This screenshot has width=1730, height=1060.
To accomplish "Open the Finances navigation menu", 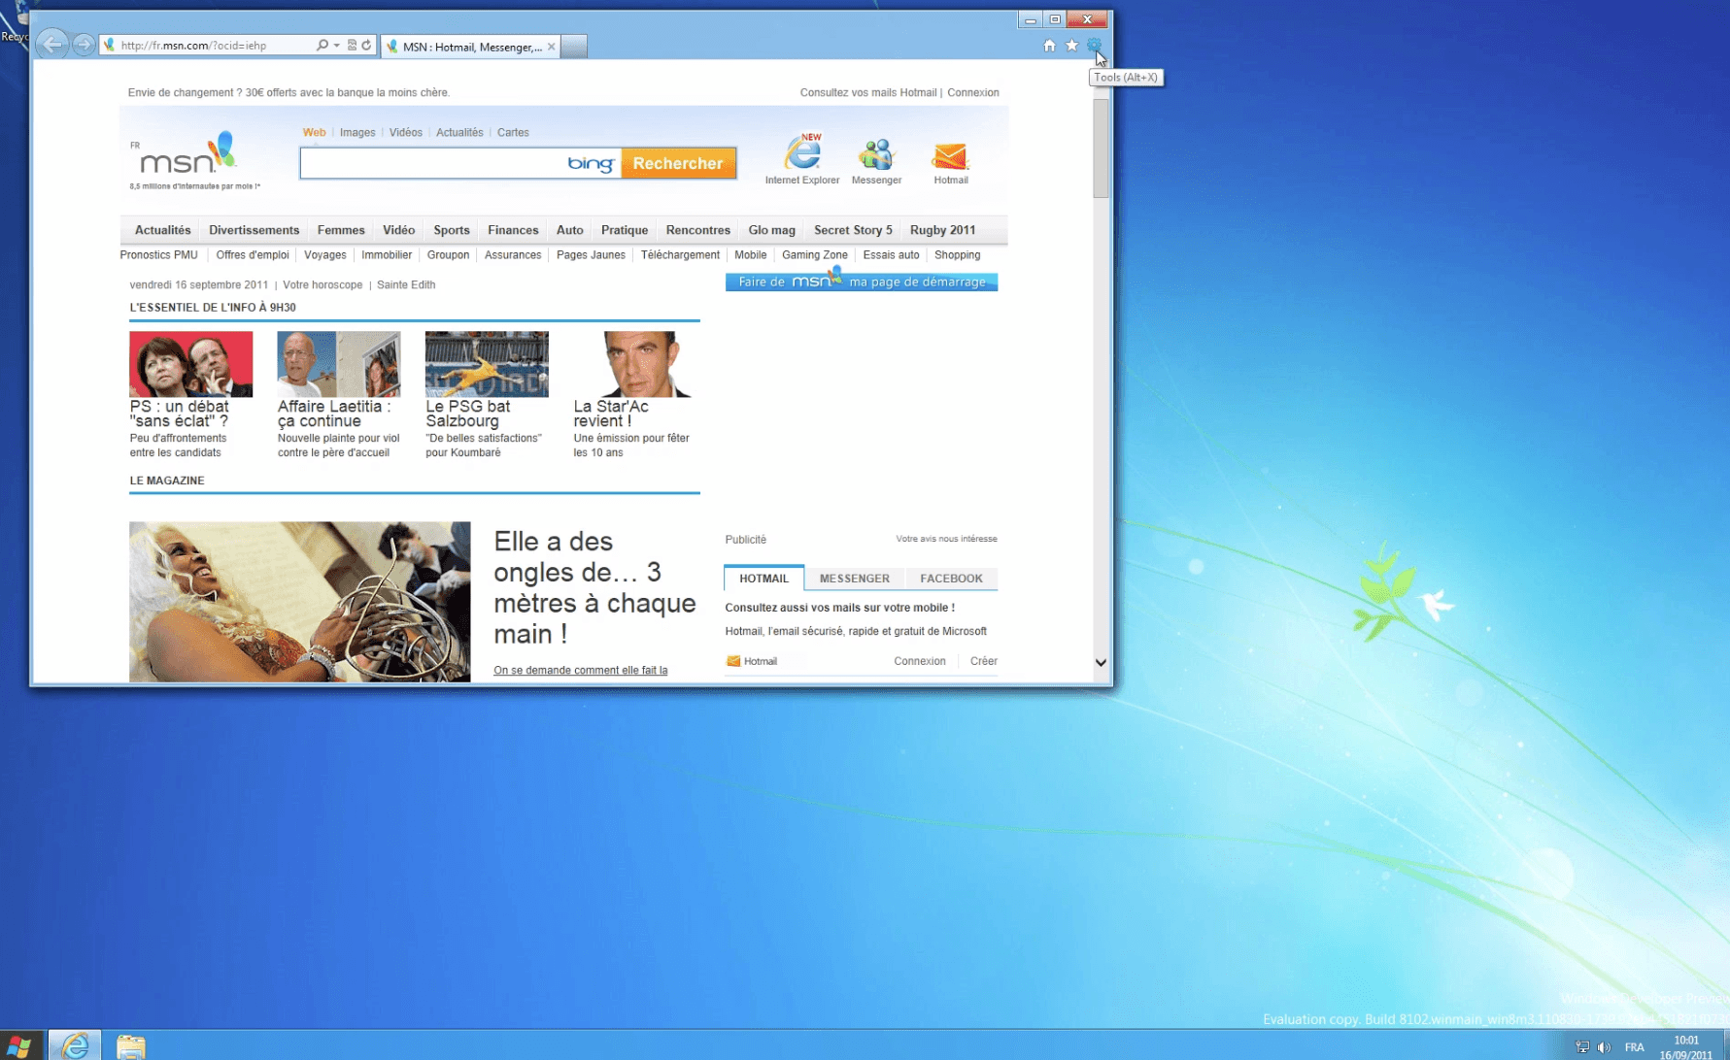I will coord(513,230).
